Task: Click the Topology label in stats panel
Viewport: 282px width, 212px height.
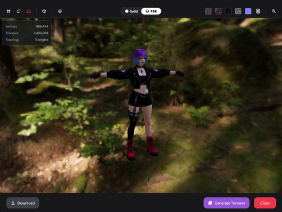Action: tap(12, 39)
